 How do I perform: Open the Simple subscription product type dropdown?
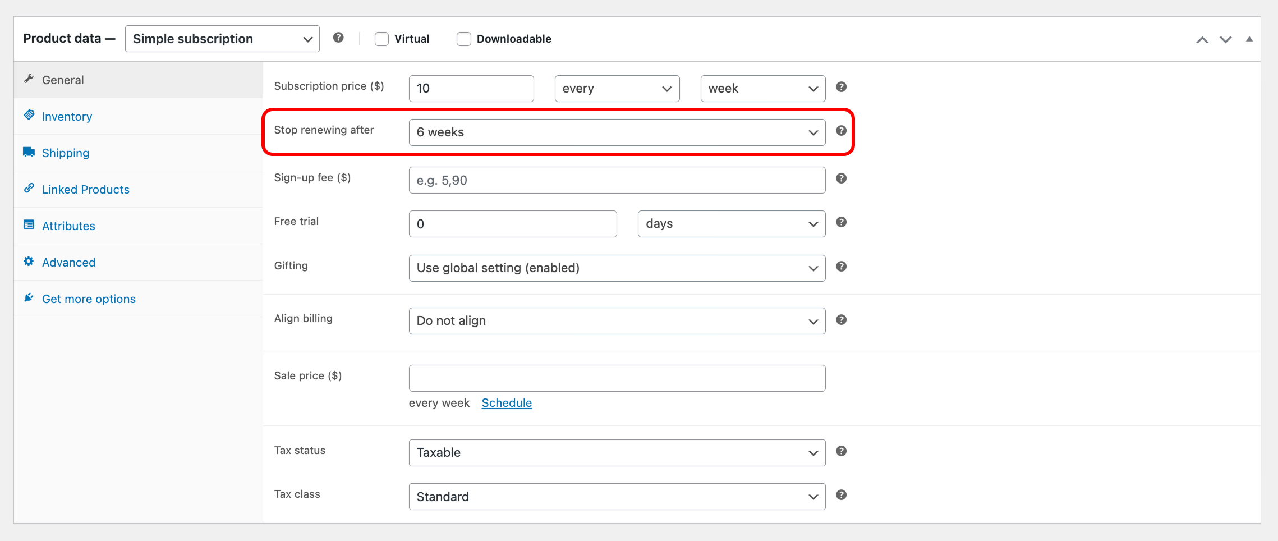[222, 39]
